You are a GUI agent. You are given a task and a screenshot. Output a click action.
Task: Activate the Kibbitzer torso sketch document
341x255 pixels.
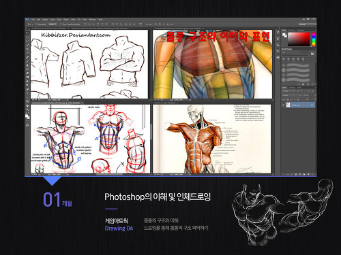pyautogui.click(x=89, y=64)
